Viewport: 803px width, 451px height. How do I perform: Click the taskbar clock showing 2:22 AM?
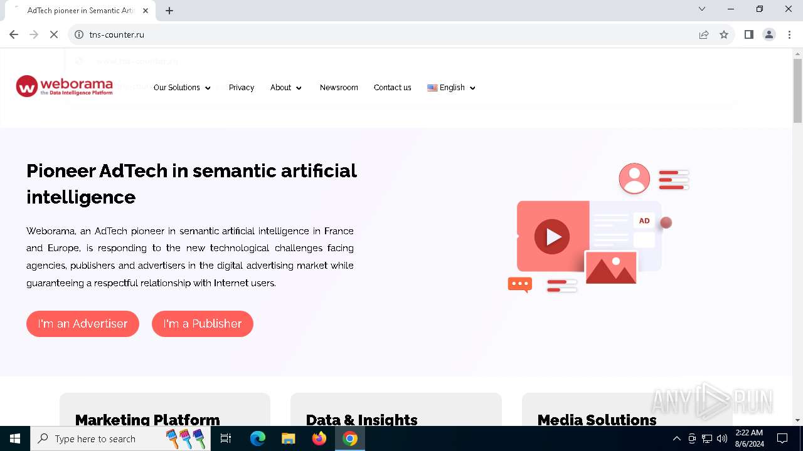click(749, 438)
